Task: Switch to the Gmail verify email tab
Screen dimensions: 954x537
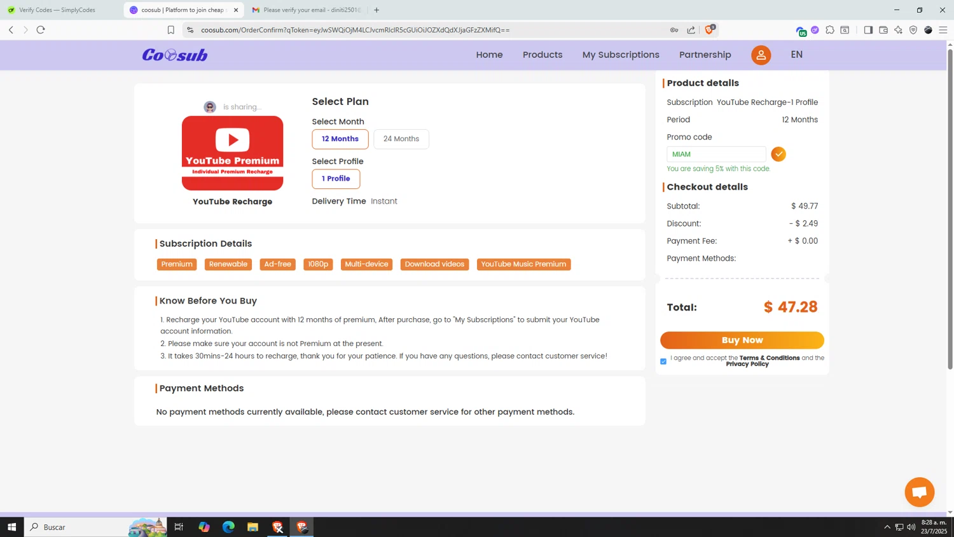Action: (x=308, y=10)
